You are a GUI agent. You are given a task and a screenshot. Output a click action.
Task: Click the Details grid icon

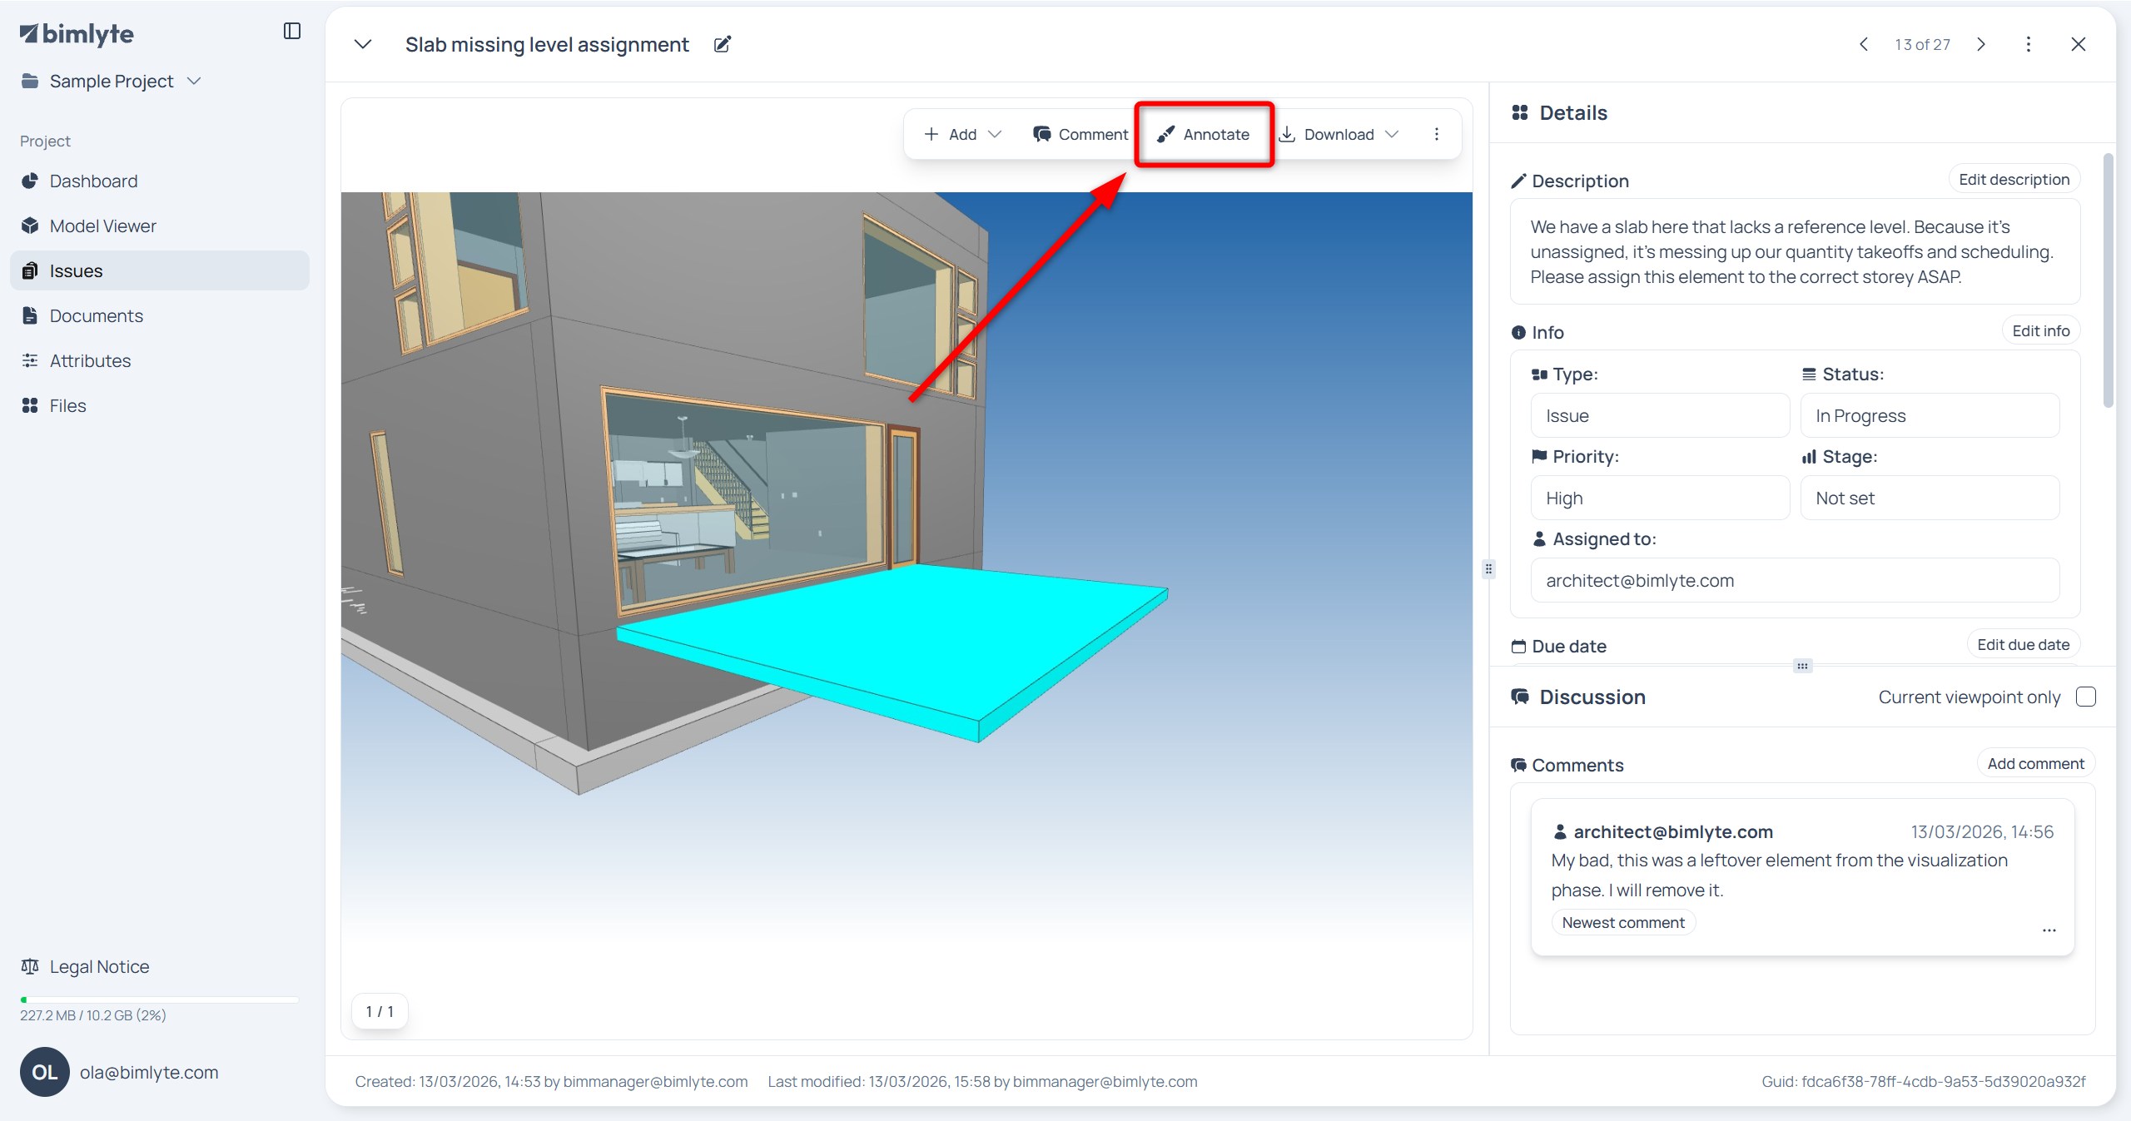(x=1520, y=112)
